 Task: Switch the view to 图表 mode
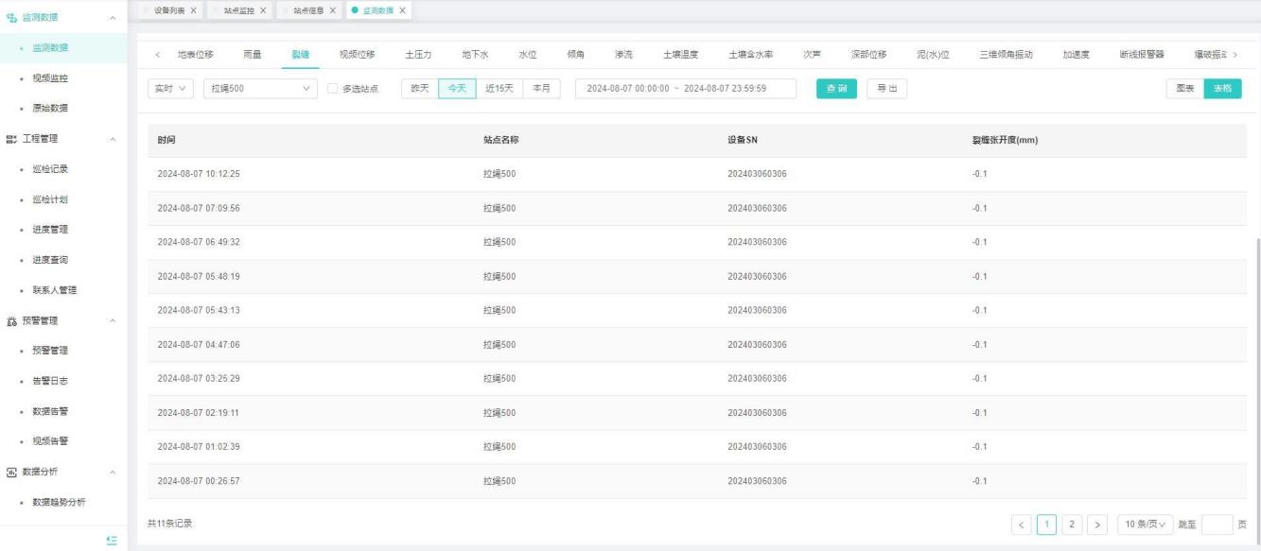(1183, 88)
